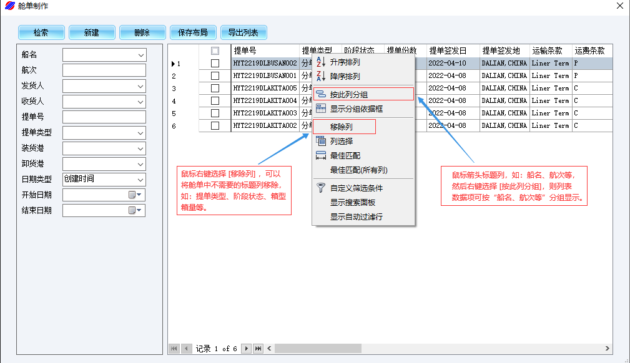Click the descending sort Z-A icon
Screen dimensions: 630x363
(x=321, y=77)
